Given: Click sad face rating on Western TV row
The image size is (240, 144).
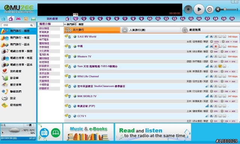Looking at the screenshot, I should (224, 57).
